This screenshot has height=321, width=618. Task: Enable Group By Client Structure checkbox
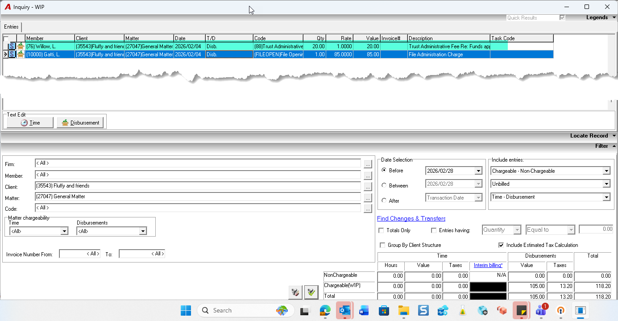coord(382,245)
